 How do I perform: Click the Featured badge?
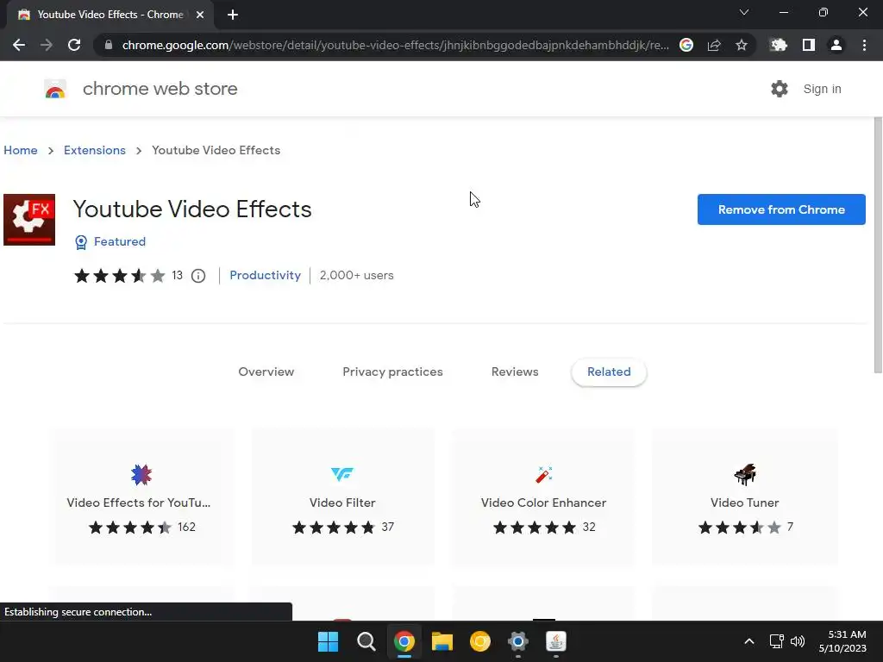pos(110,242)
